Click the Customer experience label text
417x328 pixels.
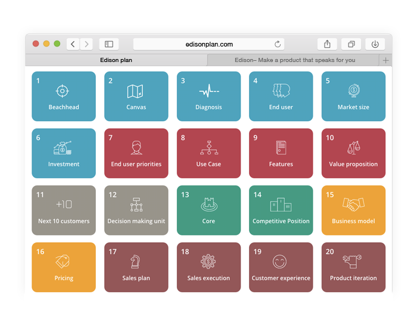(x=281, y=279)
